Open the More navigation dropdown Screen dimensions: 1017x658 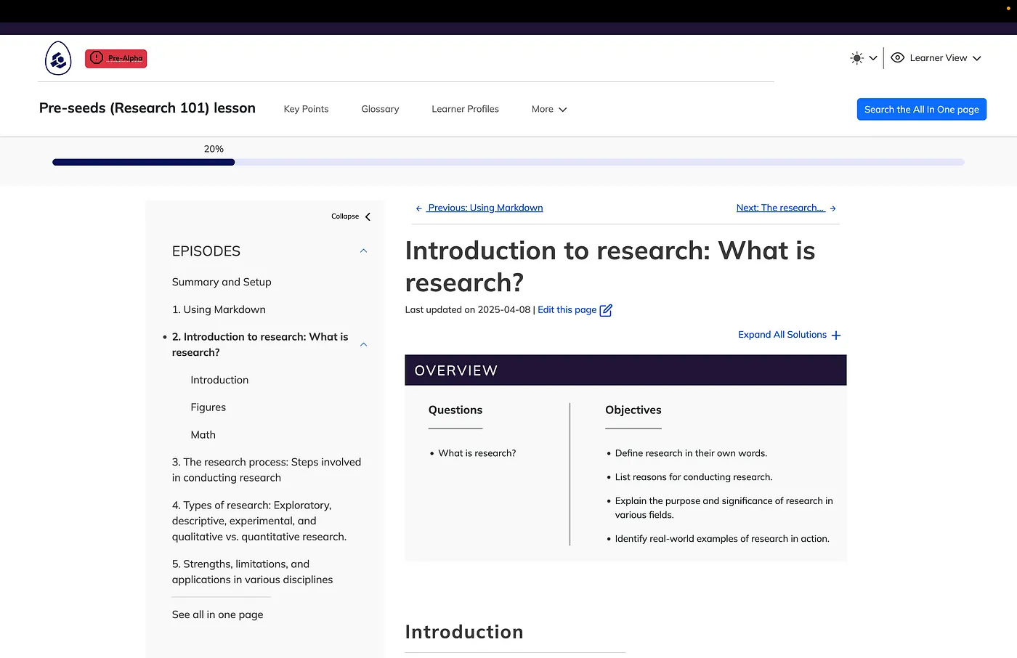(548, 109)
